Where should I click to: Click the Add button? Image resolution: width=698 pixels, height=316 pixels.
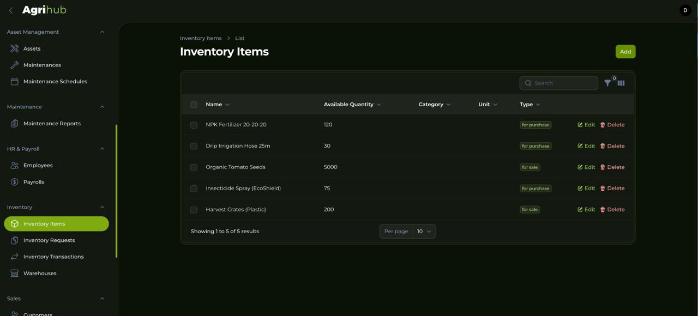[x=625, y=51]
